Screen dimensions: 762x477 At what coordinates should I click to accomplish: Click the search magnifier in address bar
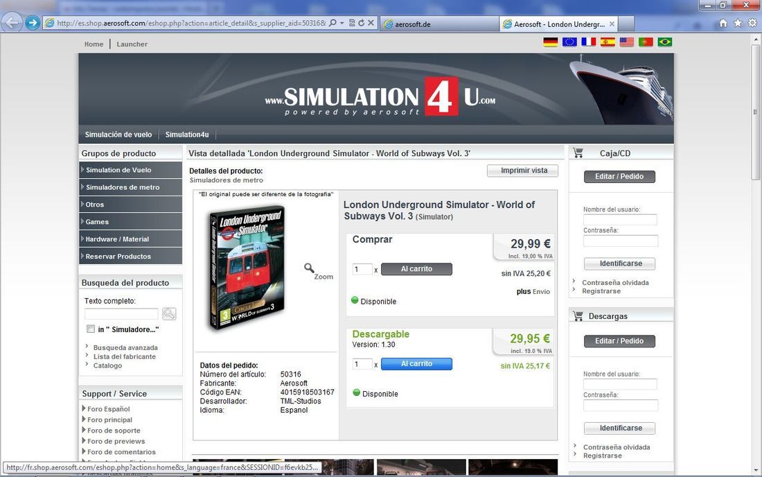pos(333,23)
